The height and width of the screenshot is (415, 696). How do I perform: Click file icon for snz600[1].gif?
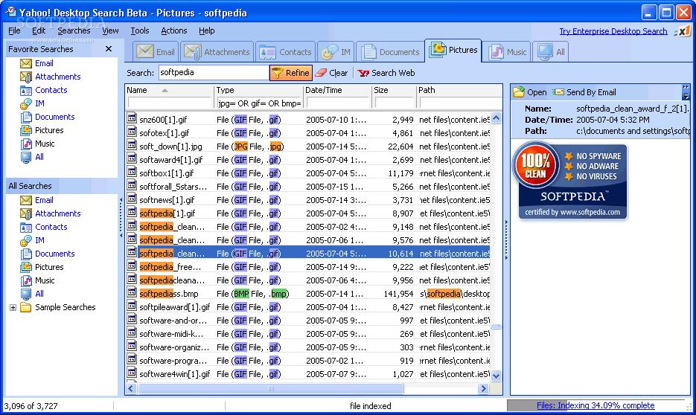tap(132, 118)
